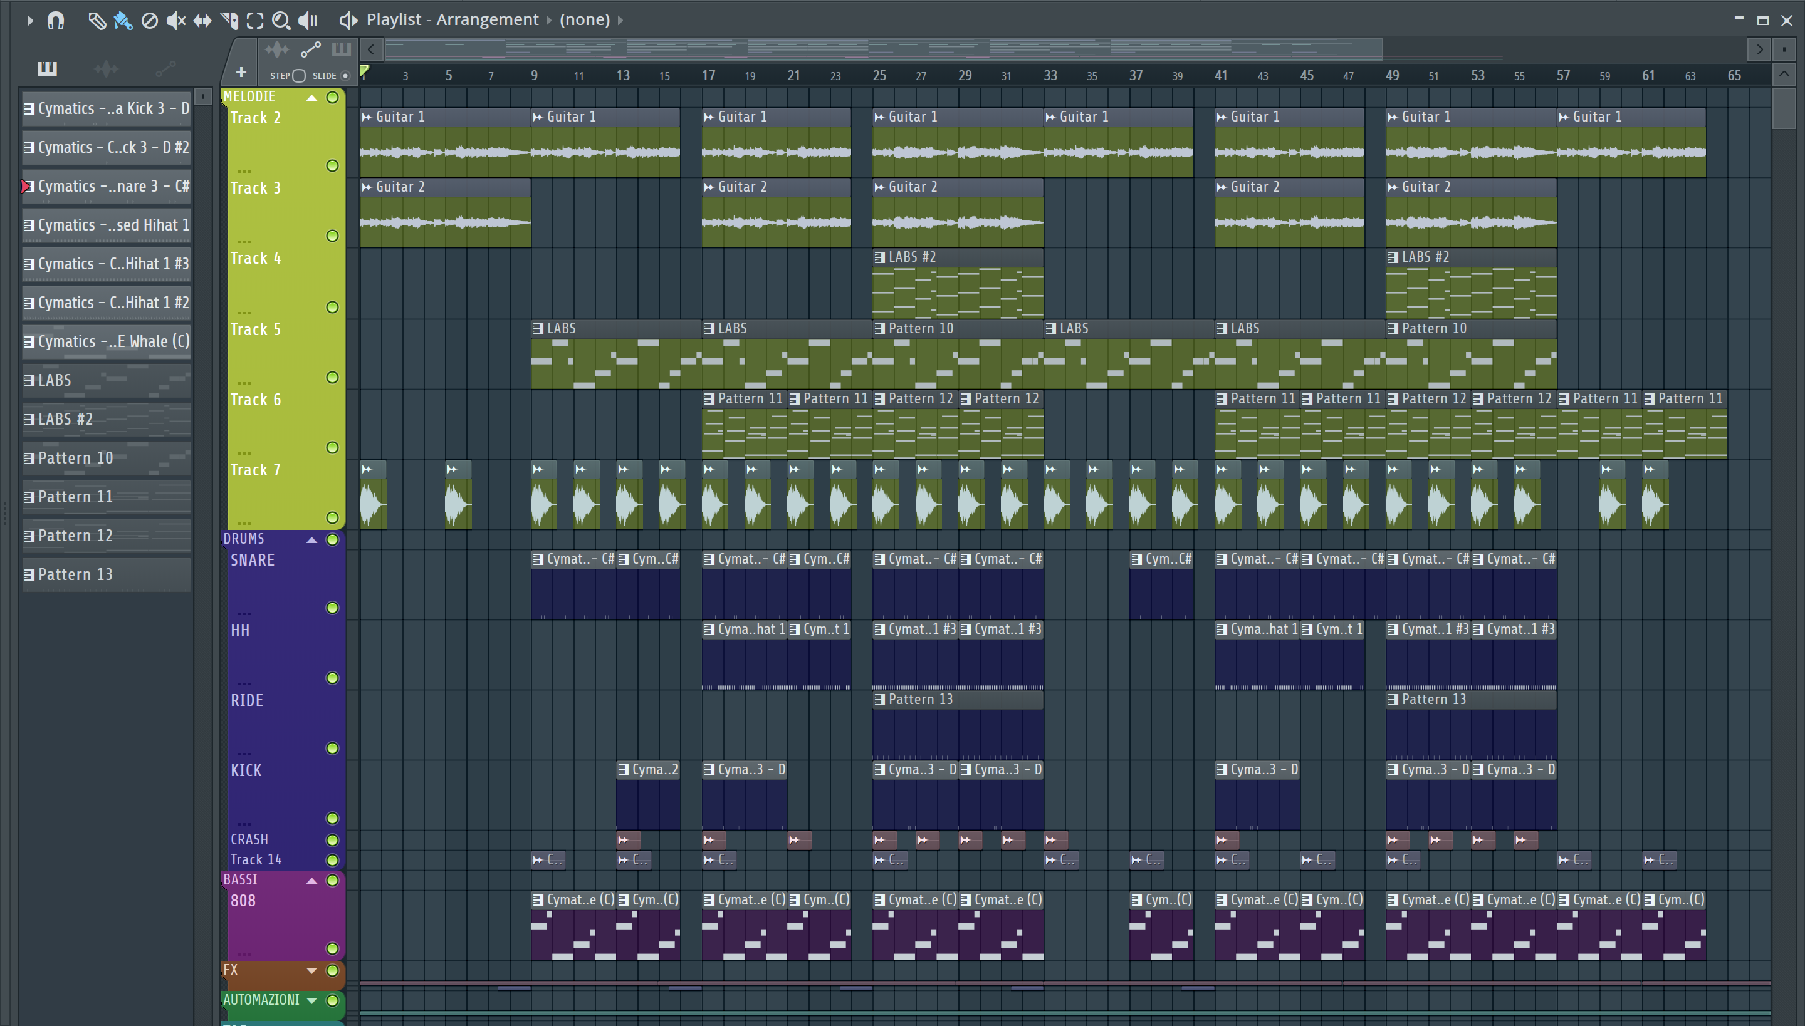Select the Delete tool

pyautogui.click(x=149, y=21)
